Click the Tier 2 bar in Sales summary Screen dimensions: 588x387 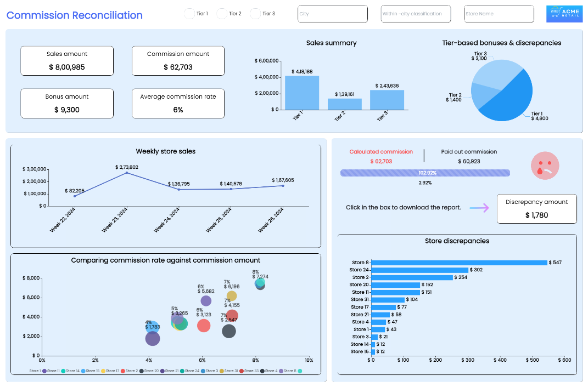tap(344, 104)
